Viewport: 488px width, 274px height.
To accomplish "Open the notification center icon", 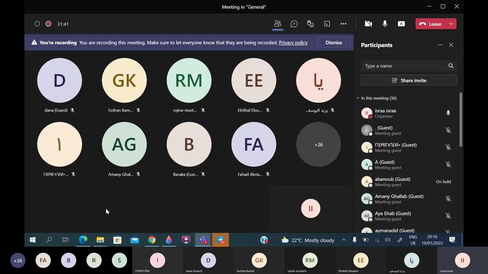I will (x=452, y=240).
